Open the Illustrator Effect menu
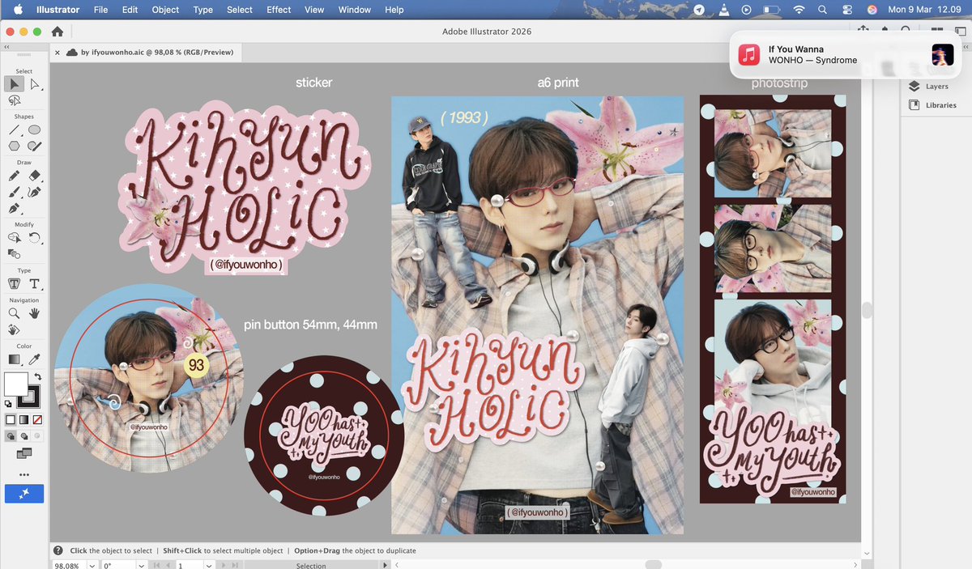This screenshot has width=972, height=569. (x=279, y=10)
